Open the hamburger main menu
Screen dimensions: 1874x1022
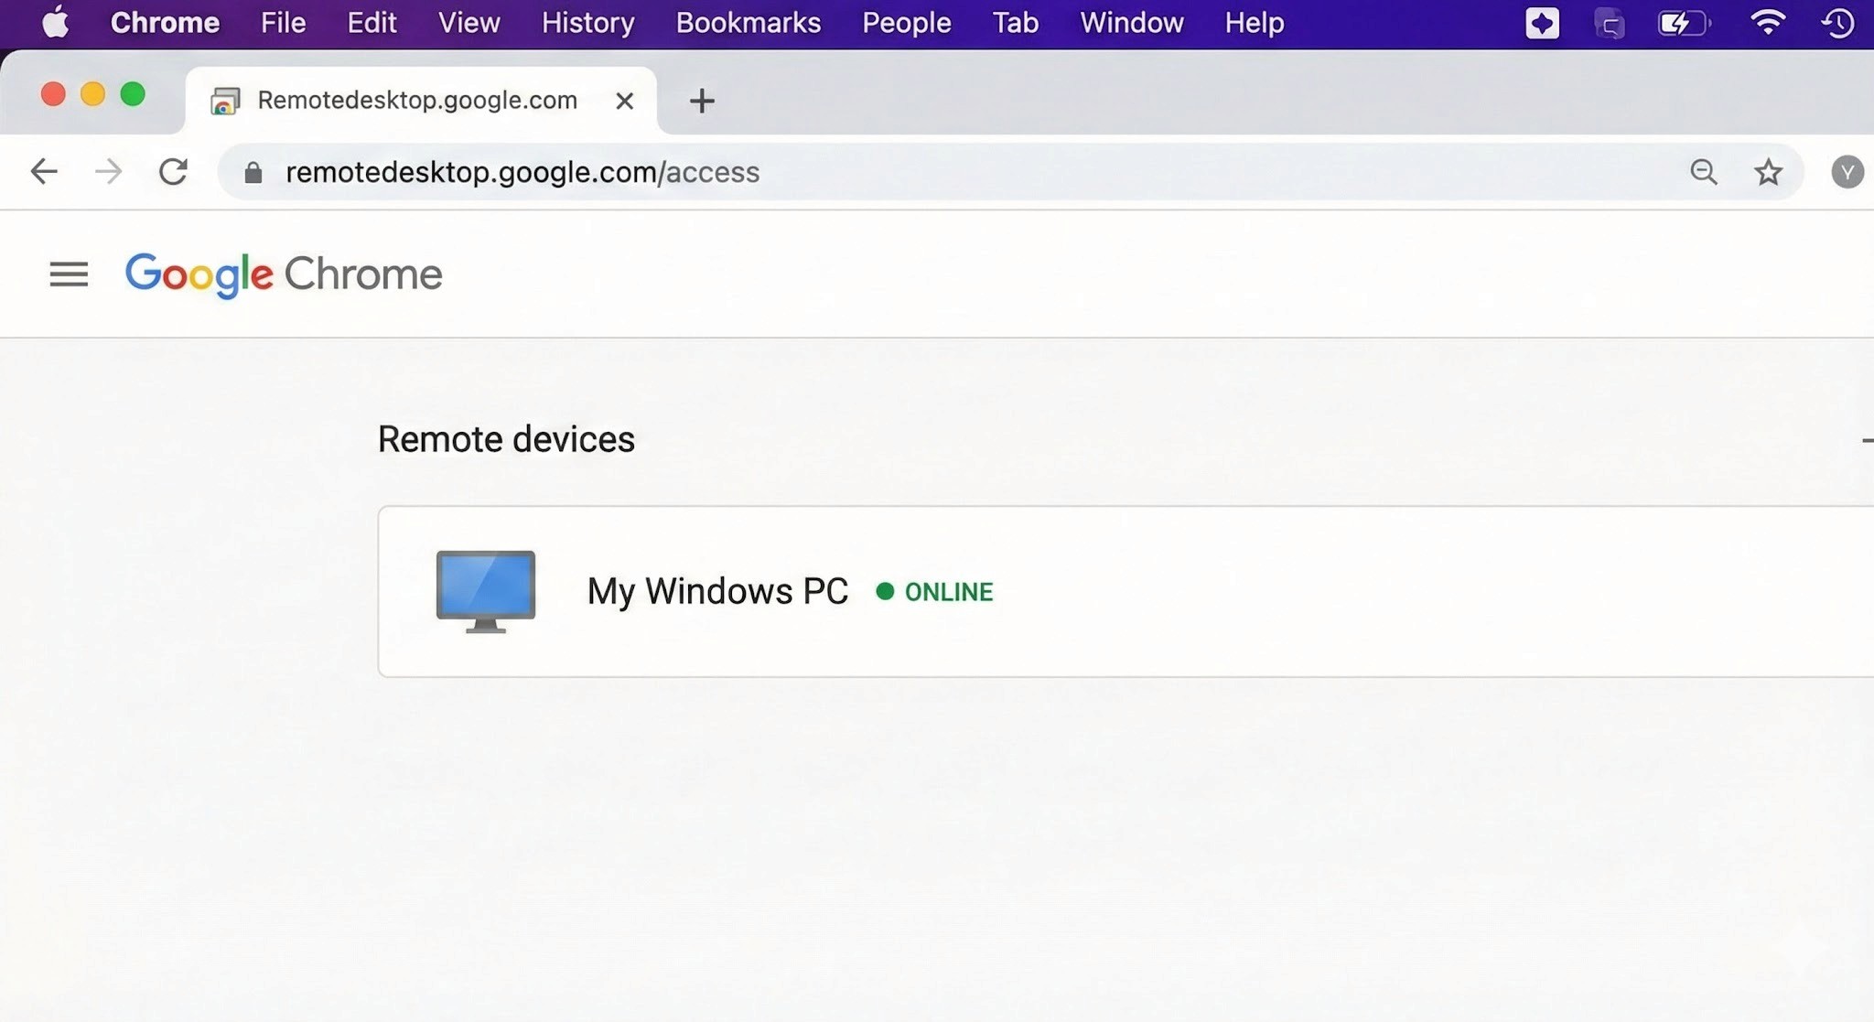tap(69, 274)
